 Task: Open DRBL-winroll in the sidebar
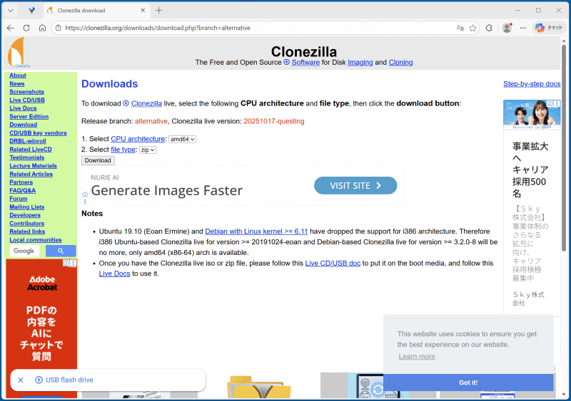(x=28, y=141)
